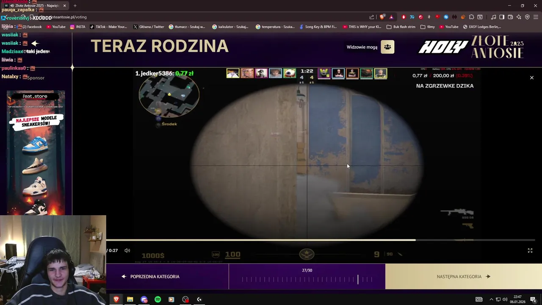Open Brave browser in the taskbar
Screen dimensions: 542x305
point(116,299)
